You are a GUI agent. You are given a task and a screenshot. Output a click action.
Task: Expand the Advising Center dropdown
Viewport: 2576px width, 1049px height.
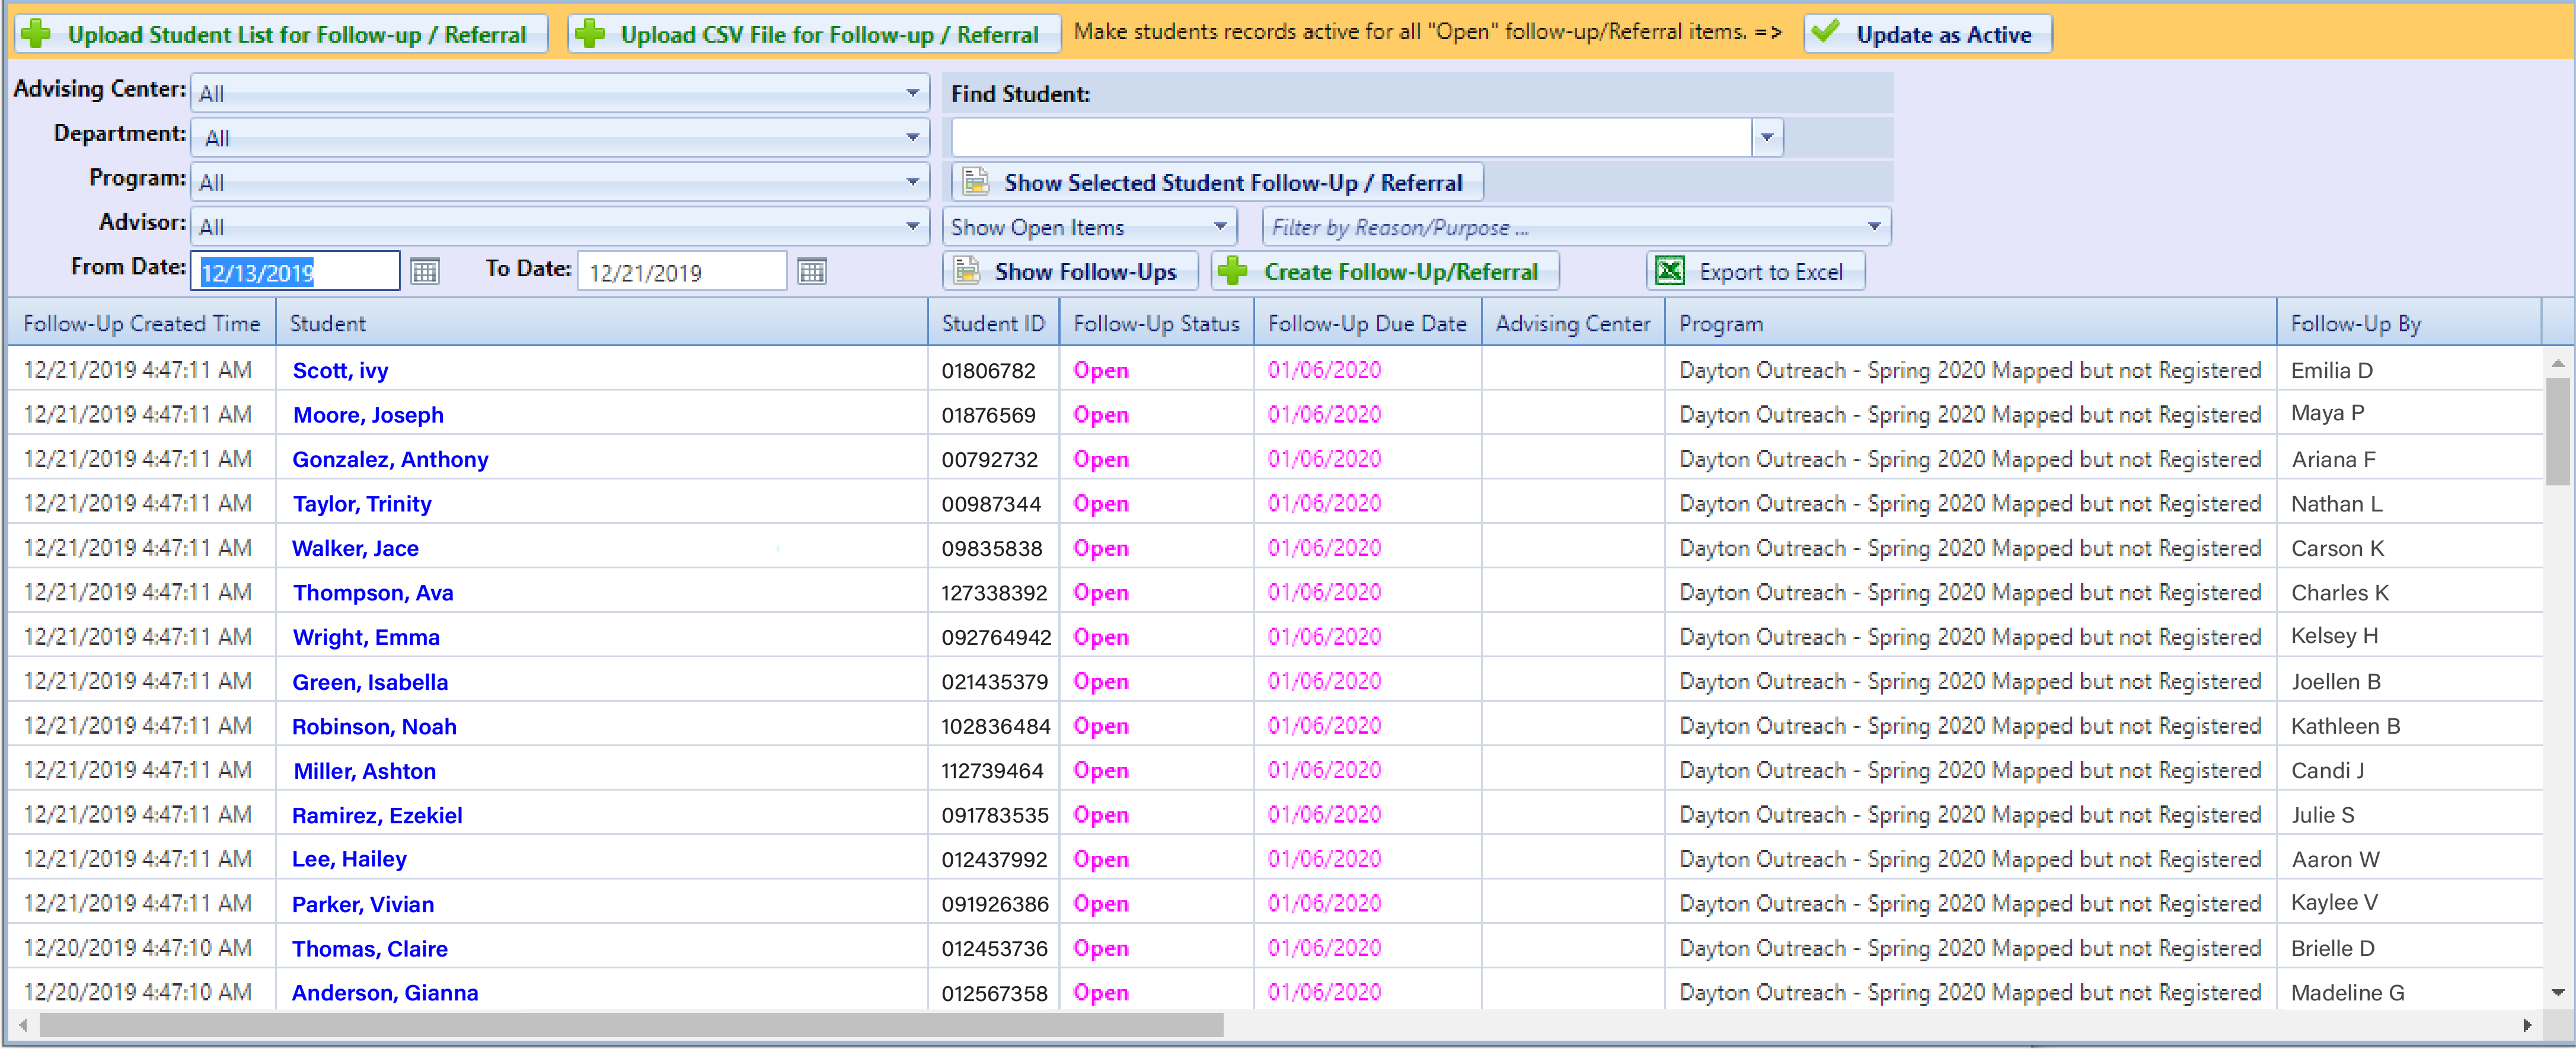(912, 93)
